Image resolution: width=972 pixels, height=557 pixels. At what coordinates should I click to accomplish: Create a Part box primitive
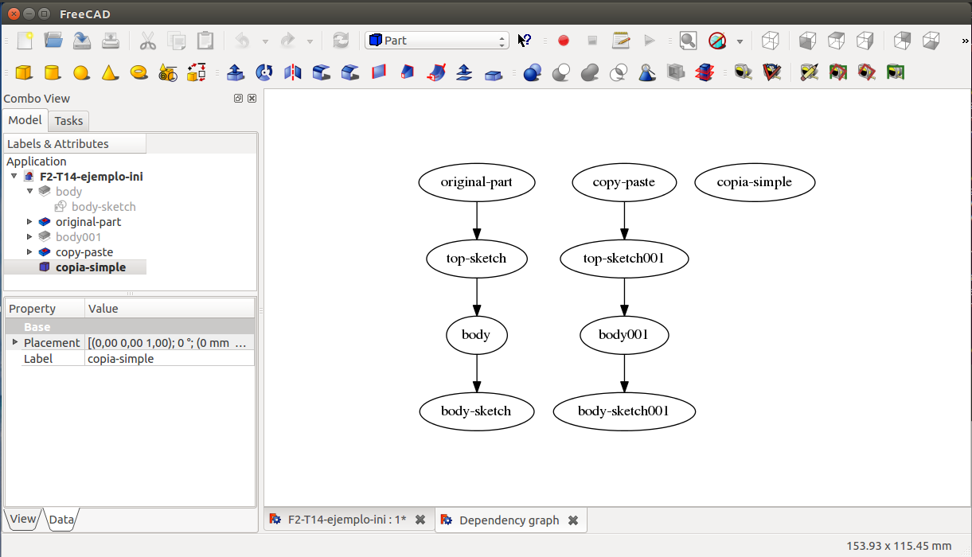click(24, 73)
